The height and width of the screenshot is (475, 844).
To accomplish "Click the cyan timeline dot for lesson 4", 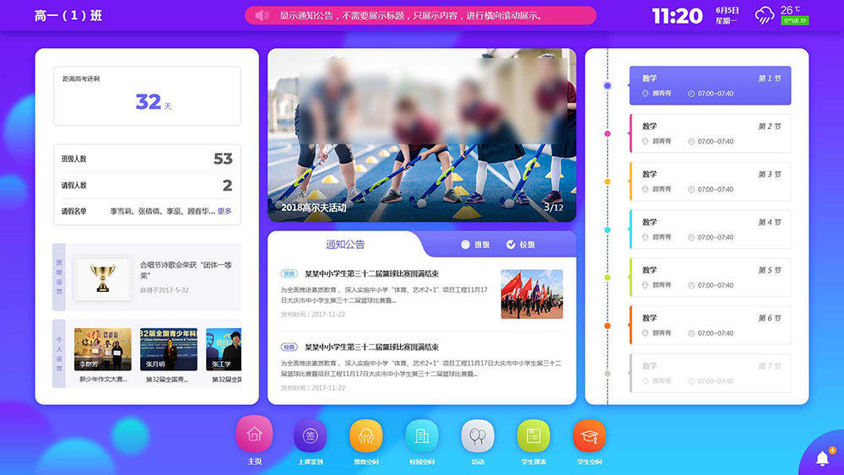I will coord(608,229).
